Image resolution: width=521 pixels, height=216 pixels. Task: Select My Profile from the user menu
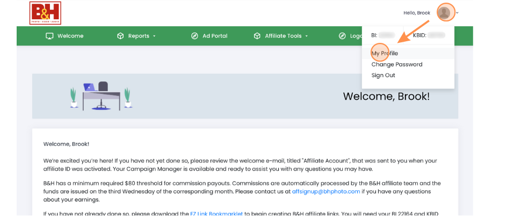click(x=385, y=54)
